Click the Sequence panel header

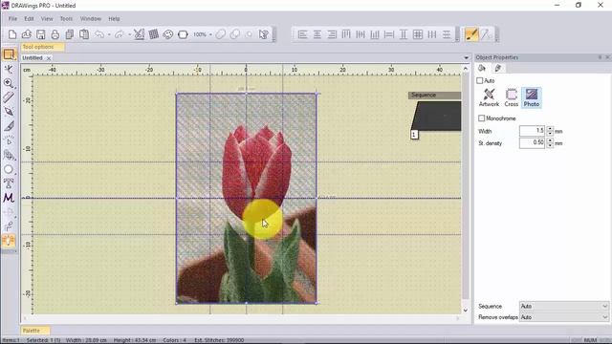(434, 96)
